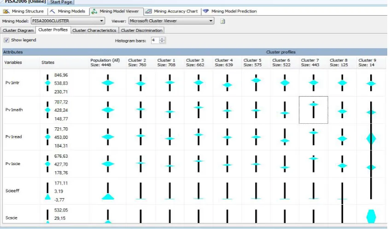The image size is (390, 229).
Task: Switch to the Start Page document tab
Action: [x=61, y=2]
